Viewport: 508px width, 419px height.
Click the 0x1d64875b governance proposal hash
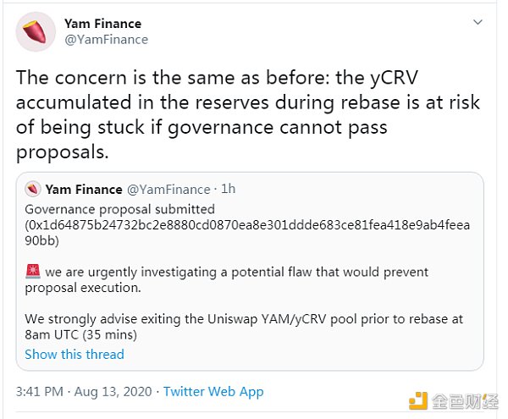(247, 224)
